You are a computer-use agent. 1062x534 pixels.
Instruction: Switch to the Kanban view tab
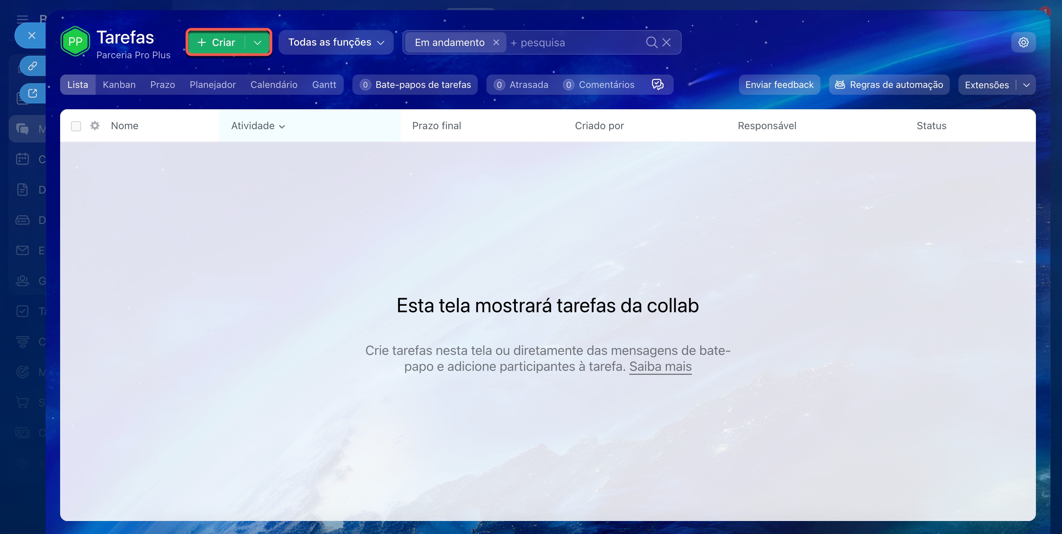pyautogui.click(x=119, y=85)
